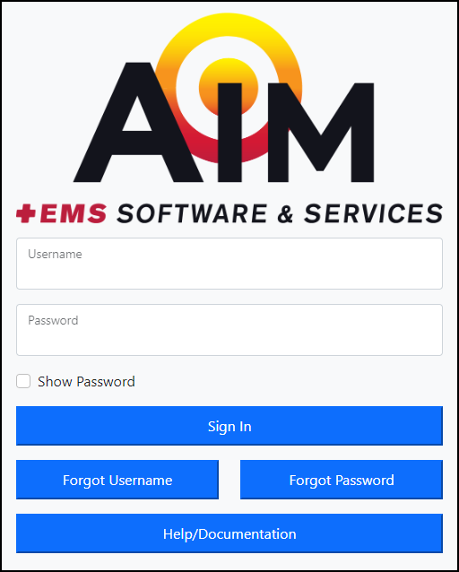Focus the Password input field
Image resolution: width=459 pixels, height=572 pixels.
coord(229,330)
